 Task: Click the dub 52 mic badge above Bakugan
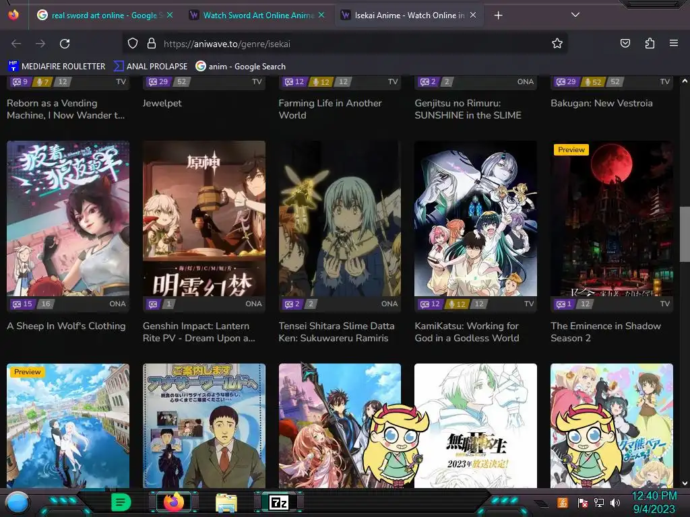click(x=593, y=81)
